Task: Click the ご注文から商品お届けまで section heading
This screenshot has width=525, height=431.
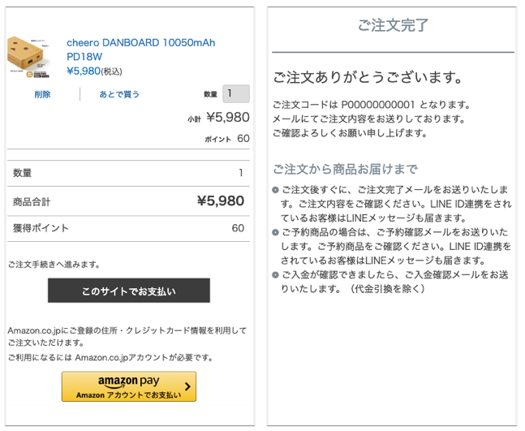Action: tap(346, 169)
